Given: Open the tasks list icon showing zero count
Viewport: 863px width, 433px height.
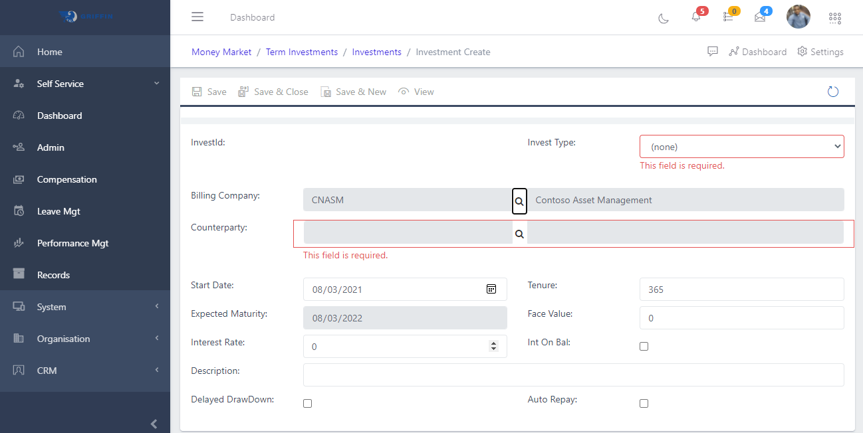Looking at the screenshot, I should coord(728,18).
